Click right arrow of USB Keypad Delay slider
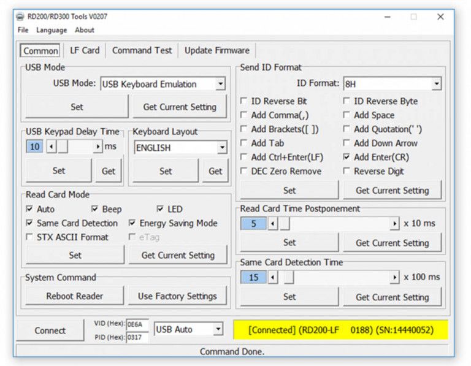 pyautogui.click(x=98, y=147)
